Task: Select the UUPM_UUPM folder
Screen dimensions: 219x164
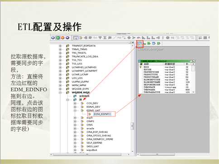Action: click(80, 82)
